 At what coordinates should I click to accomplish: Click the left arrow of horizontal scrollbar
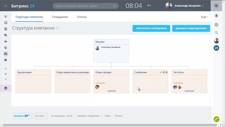click(x=1, y=125)
